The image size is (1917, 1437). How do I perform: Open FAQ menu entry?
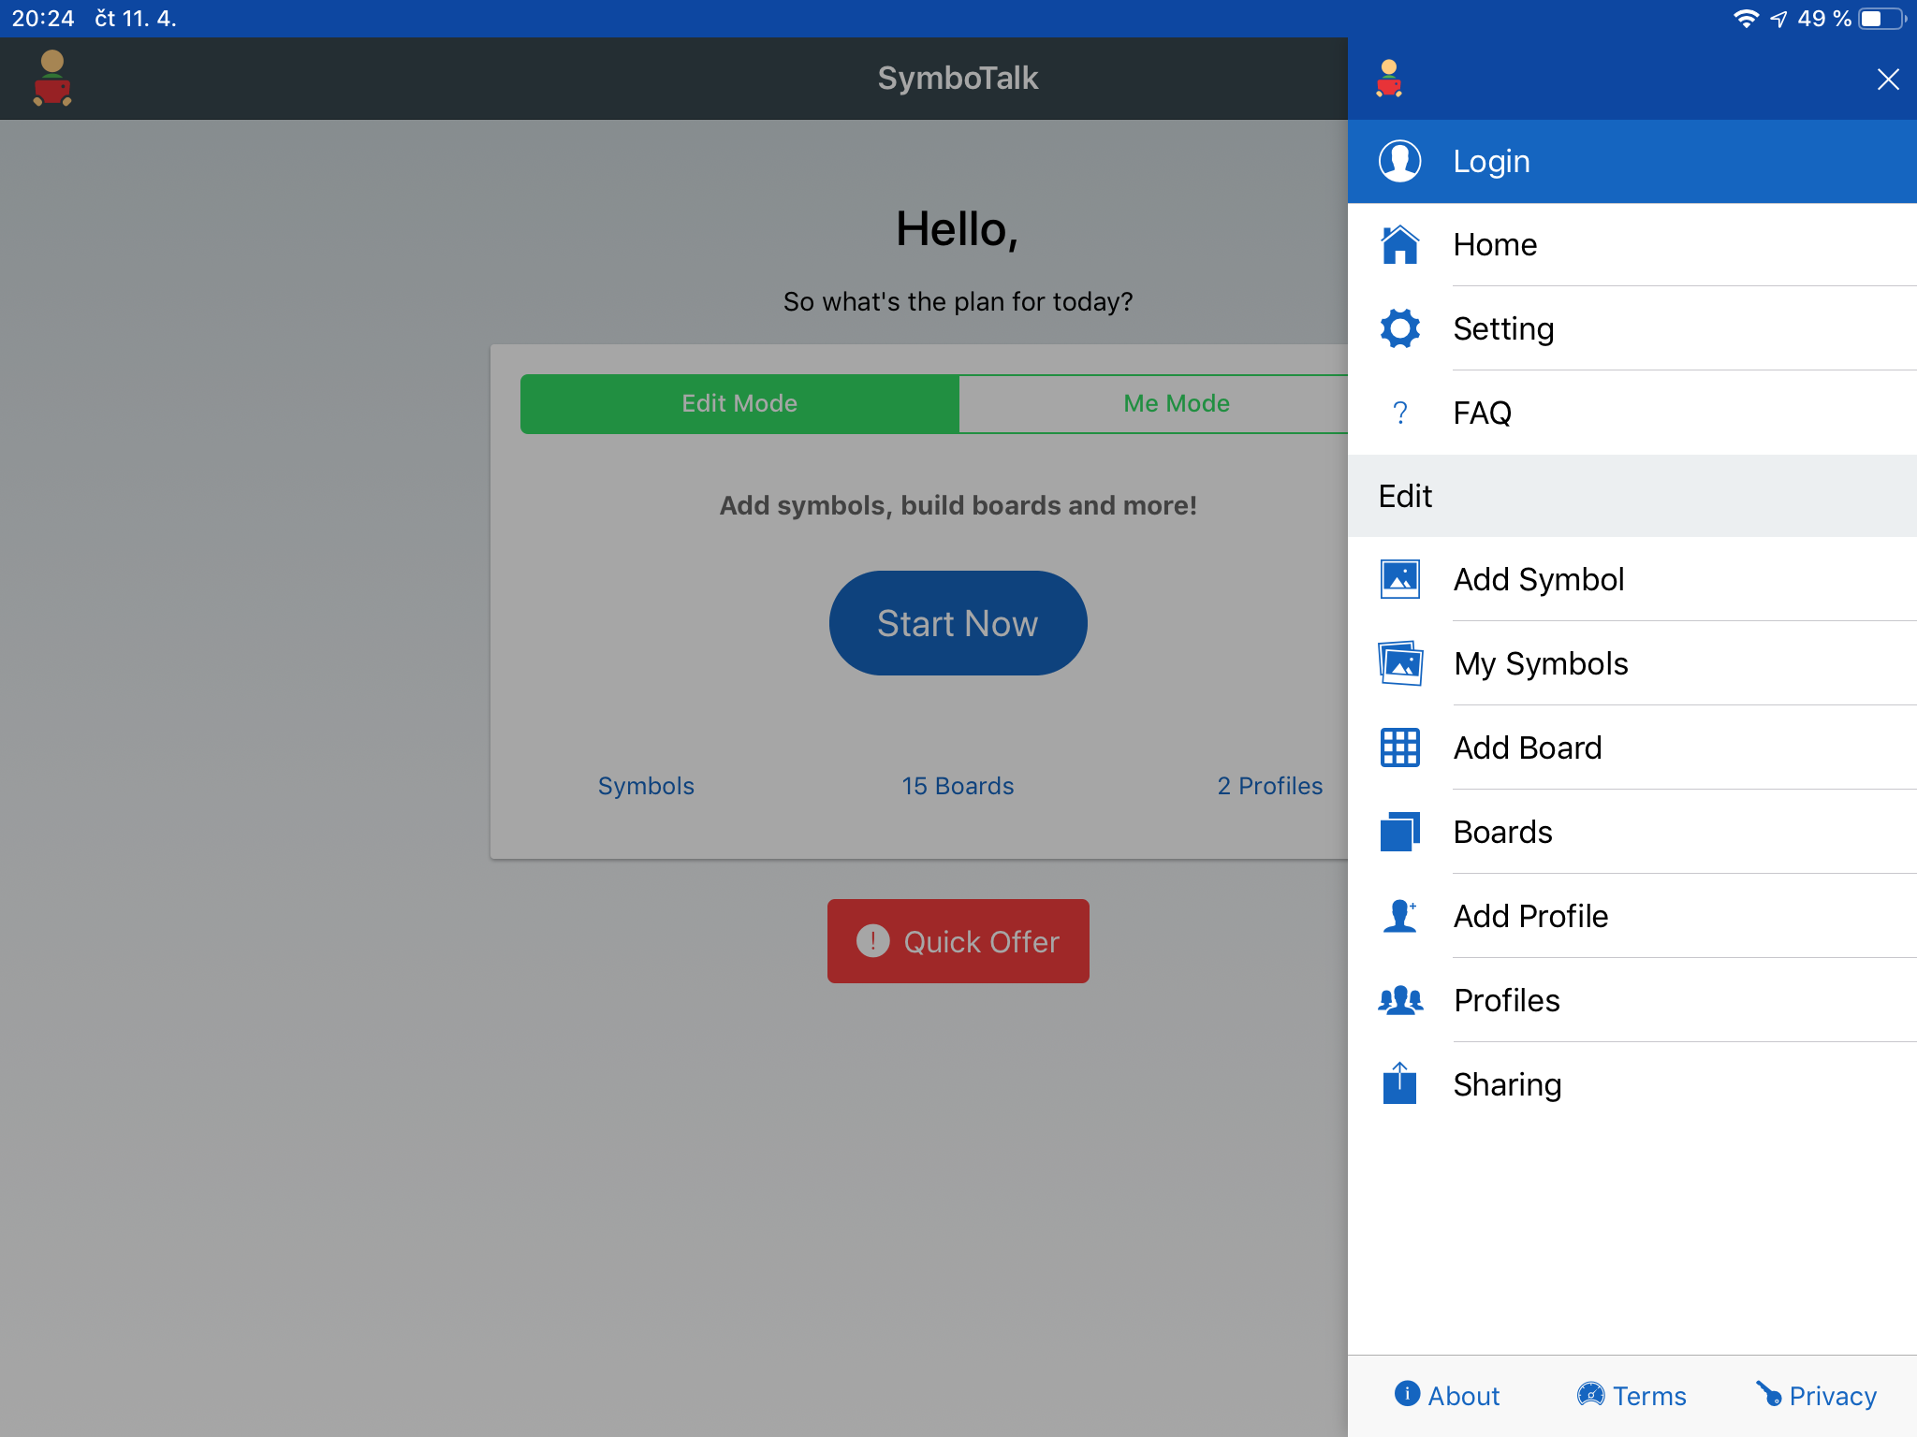tap(1632, 413)
